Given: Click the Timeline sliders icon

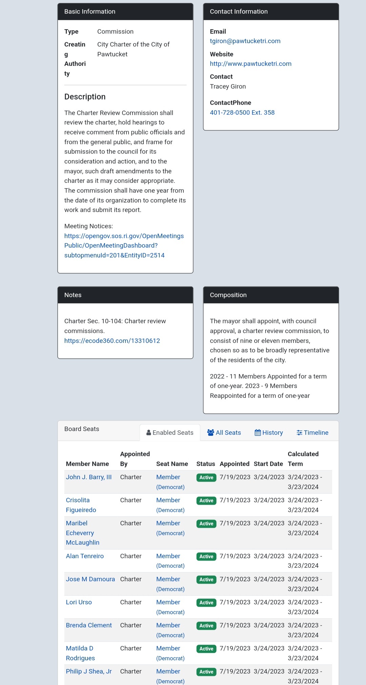Looking at the screenshot, I should click(299, 433).
